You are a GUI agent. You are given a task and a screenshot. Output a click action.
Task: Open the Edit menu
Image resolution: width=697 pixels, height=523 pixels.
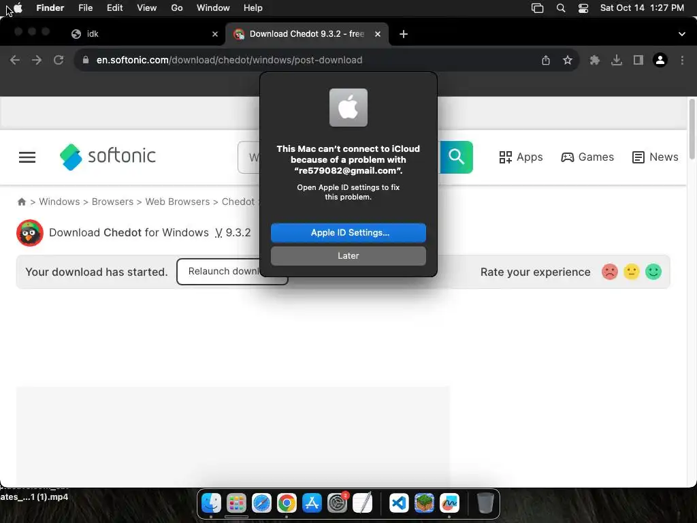[114, 8]
